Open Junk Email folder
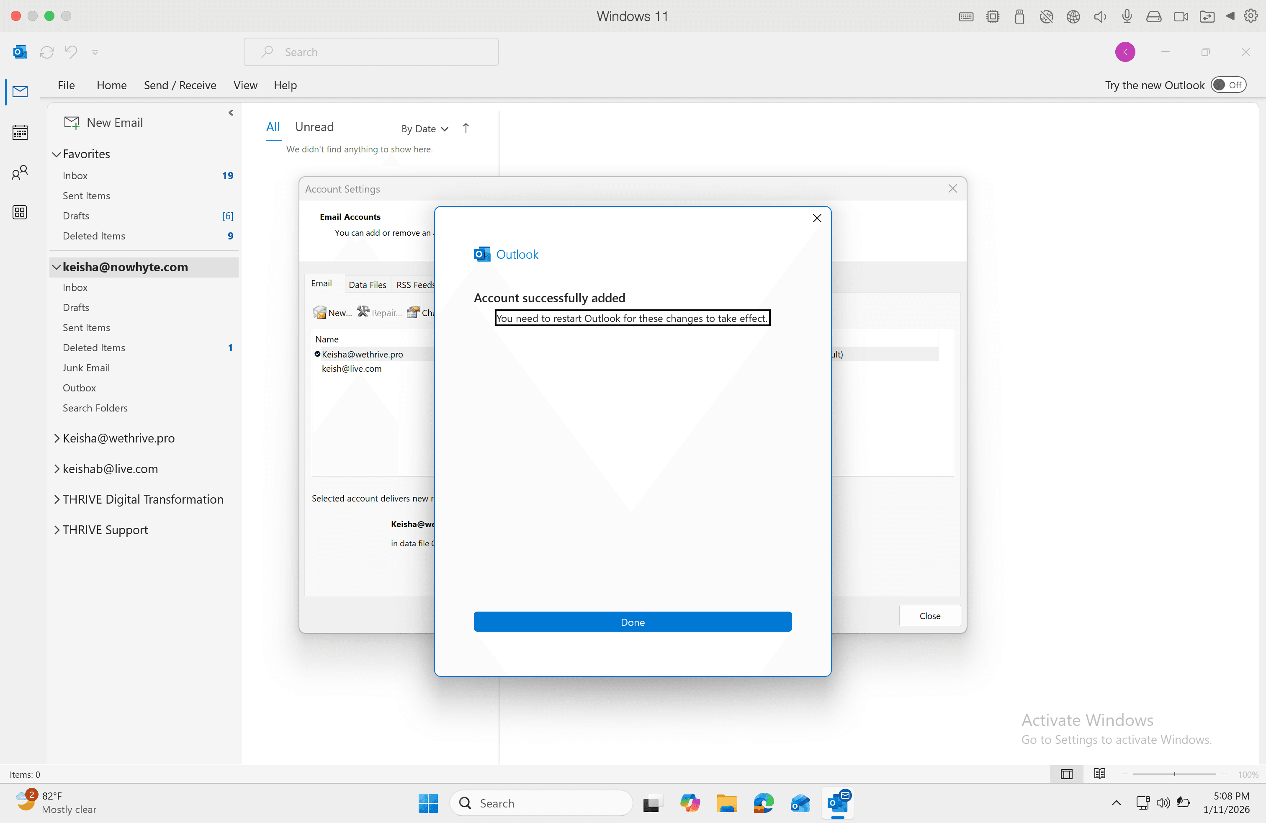The height and width of the screenshot is (823, 1266). [86, 368]
